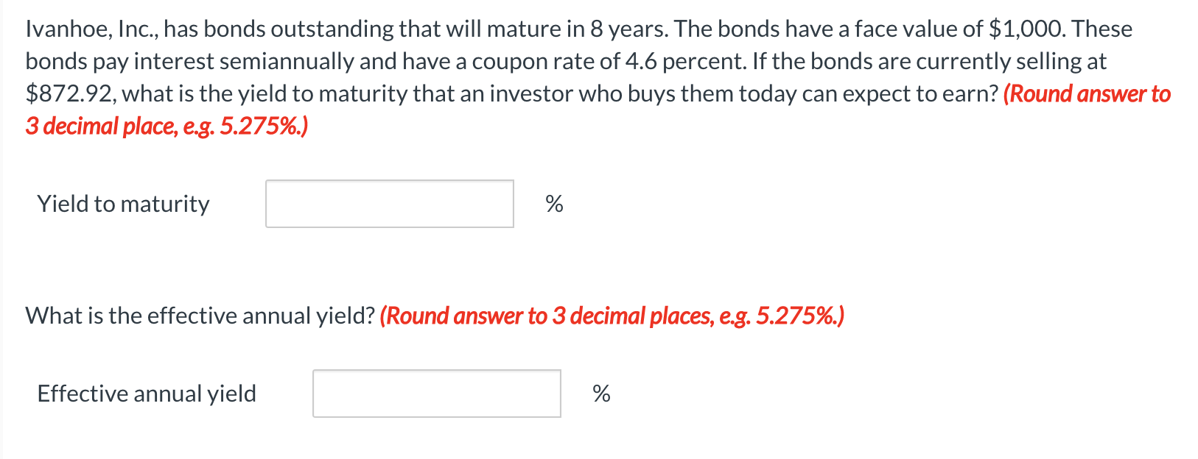Place cursor in the Effective annual yield box
This screenshot has height=459, width=1198.
click(x=436, y=394)
